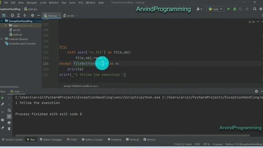Open the Navigate menu
263x148 pixels.
[32, 2]
